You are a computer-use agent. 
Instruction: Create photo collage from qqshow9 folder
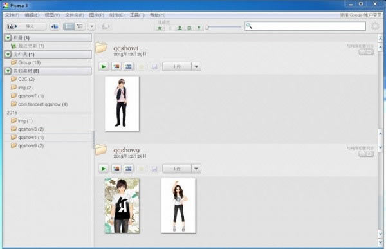point(116,169)
